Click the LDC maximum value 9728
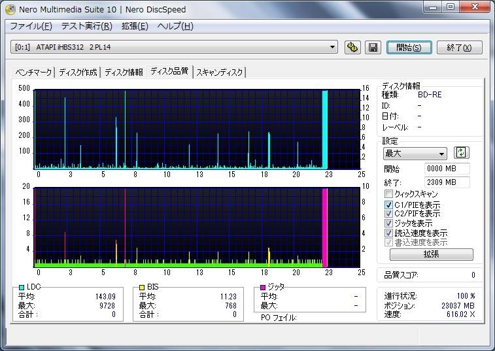This screenshot has width=495, height=351. [107, 305]
